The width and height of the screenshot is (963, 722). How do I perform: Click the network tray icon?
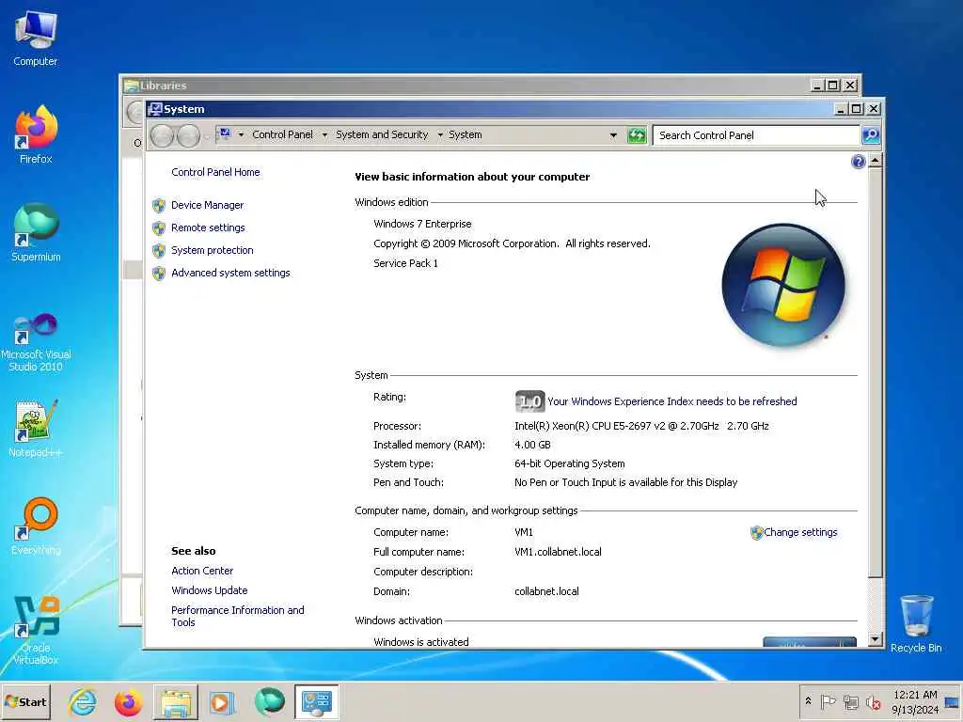coord(850,701)
